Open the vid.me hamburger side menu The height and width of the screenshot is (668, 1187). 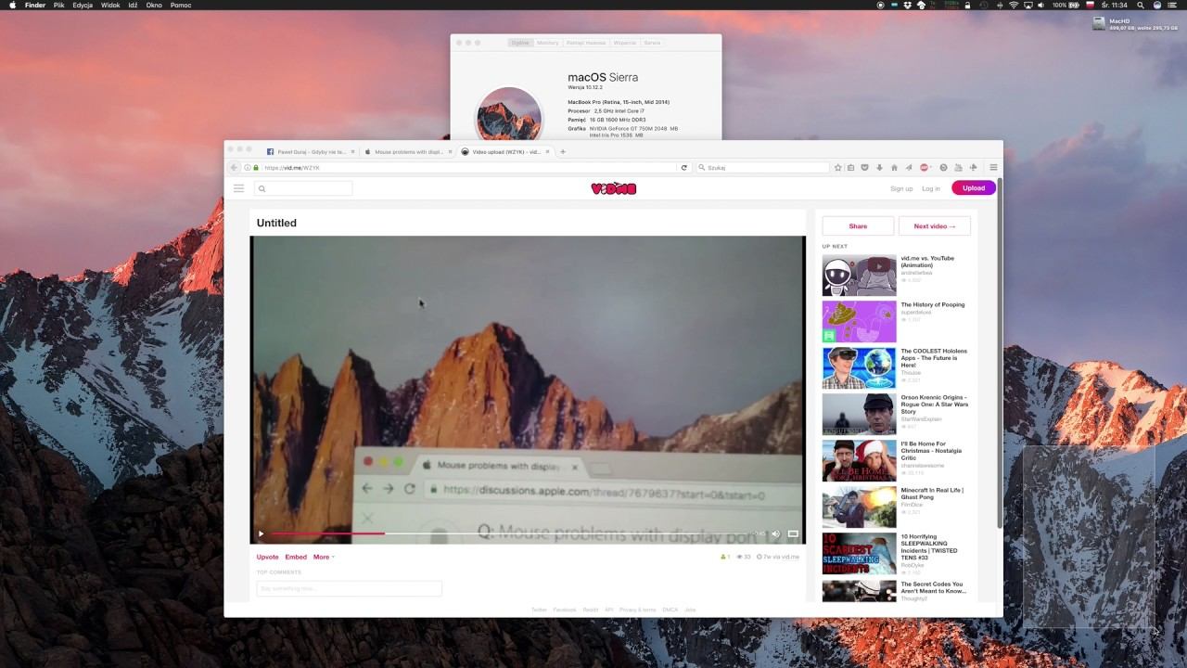pyautogui.click(x=238, y=188)
